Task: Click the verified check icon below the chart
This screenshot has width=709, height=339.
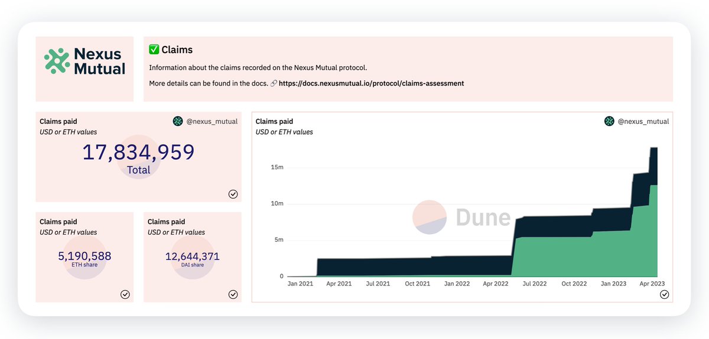Action: [664, 294]
